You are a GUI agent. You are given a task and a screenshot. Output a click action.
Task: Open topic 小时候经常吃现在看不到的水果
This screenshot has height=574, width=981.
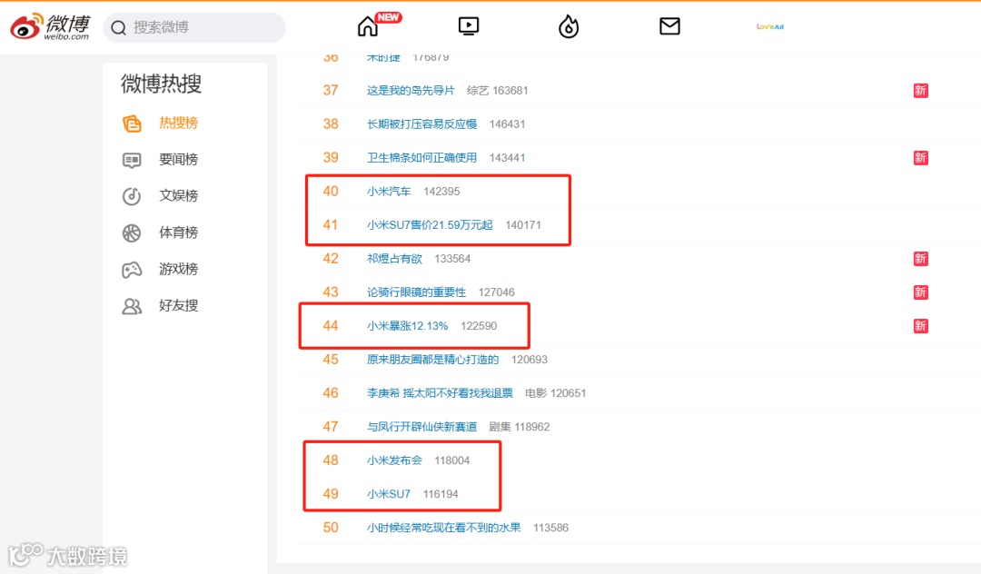443,528
